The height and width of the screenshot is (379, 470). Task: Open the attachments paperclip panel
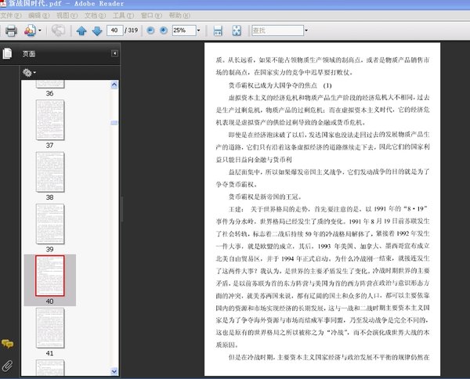pos(7,366)
